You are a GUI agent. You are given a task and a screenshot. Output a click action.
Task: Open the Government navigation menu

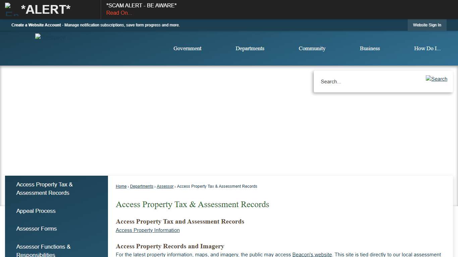pos(187,48)
